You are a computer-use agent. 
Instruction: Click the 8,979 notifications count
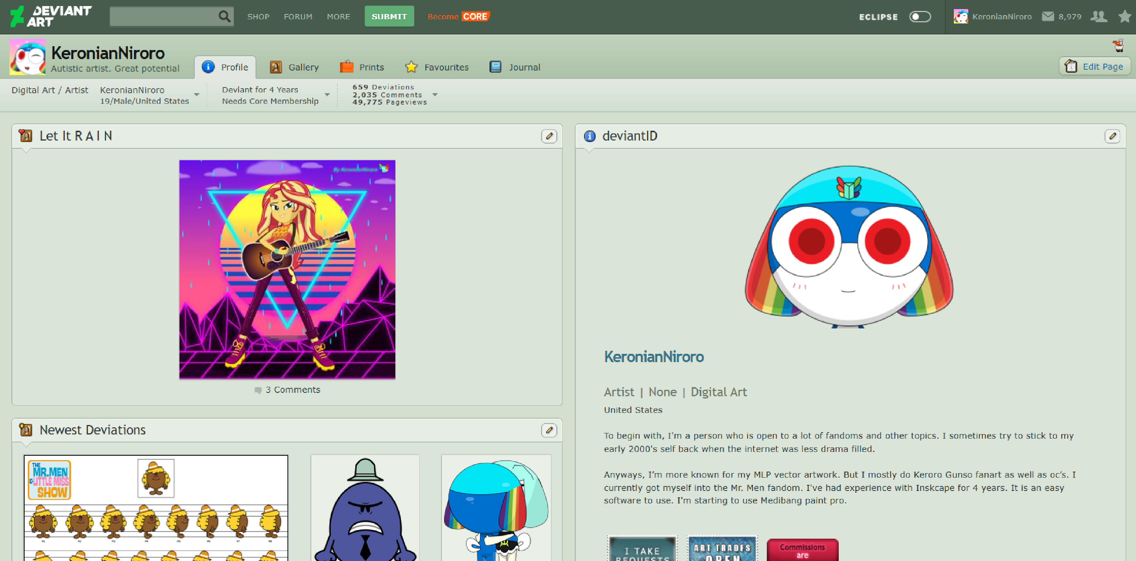(1070, 17)
